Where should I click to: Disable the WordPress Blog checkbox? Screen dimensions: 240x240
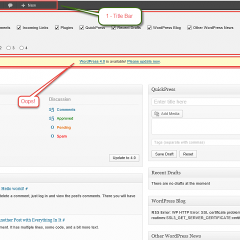[x=149, y=27]
